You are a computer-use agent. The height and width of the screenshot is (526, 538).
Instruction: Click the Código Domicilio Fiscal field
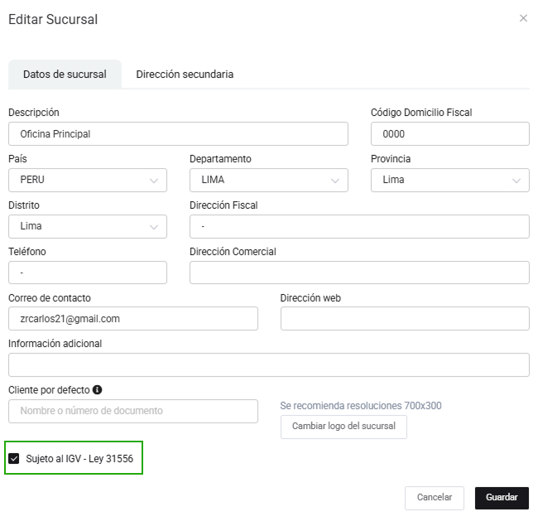pos(449,133)
